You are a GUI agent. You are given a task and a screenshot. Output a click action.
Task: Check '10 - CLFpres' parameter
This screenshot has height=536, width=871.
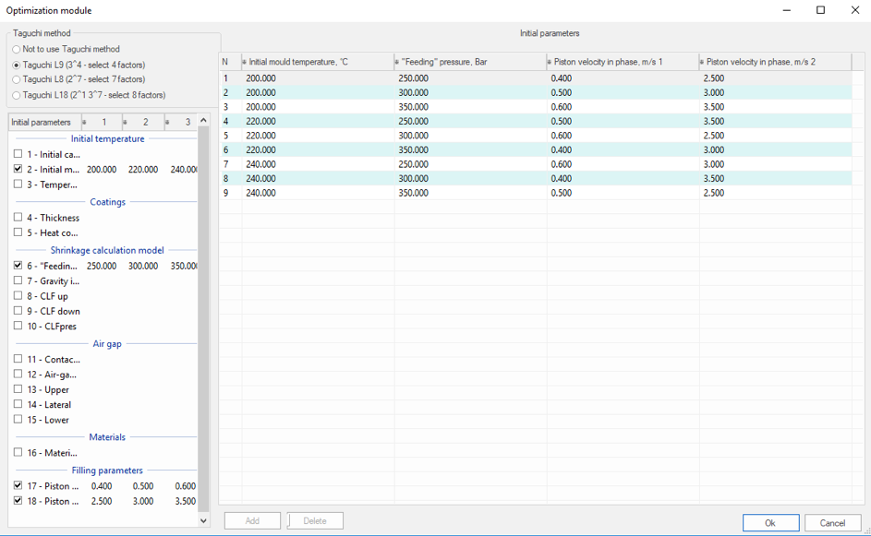[18, 325]
